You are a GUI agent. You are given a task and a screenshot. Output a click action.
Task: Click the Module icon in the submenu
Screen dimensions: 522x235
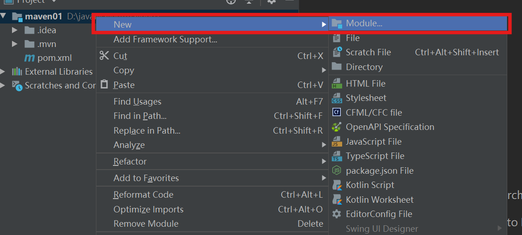point(337,23)
